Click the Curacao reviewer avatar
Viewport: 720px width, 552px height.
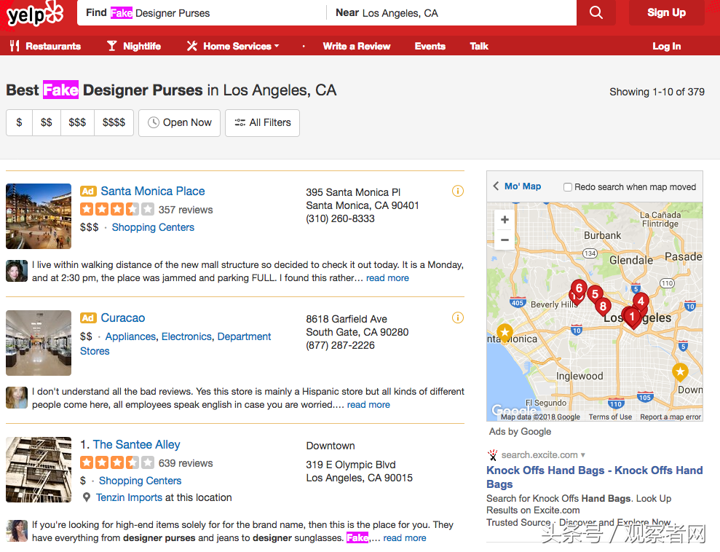click(17, 398)
